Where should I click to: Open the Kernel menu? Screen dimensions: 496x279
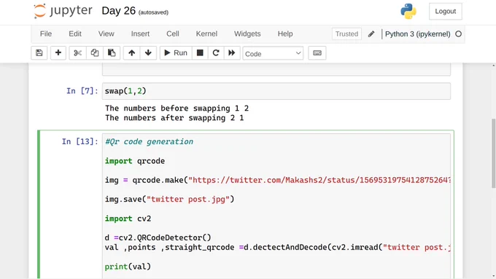(206, 34)
